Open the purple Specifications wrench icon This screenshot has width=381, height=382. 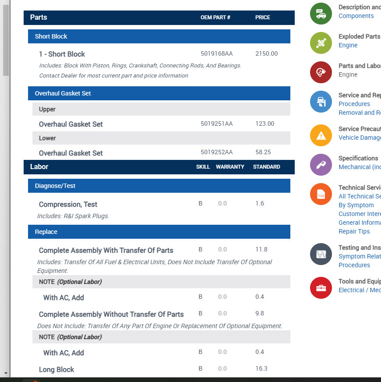coord(321,165)
